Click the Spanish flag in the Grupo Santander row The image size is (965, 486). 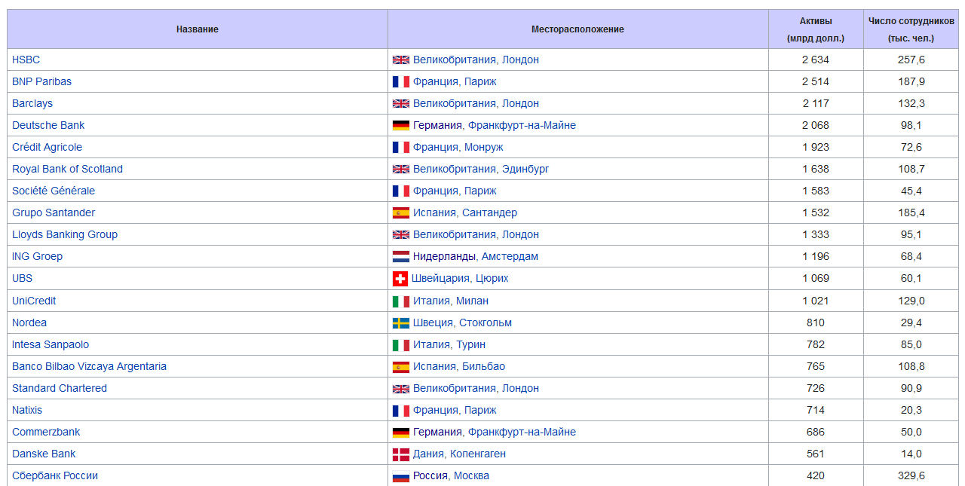[401, 212]
